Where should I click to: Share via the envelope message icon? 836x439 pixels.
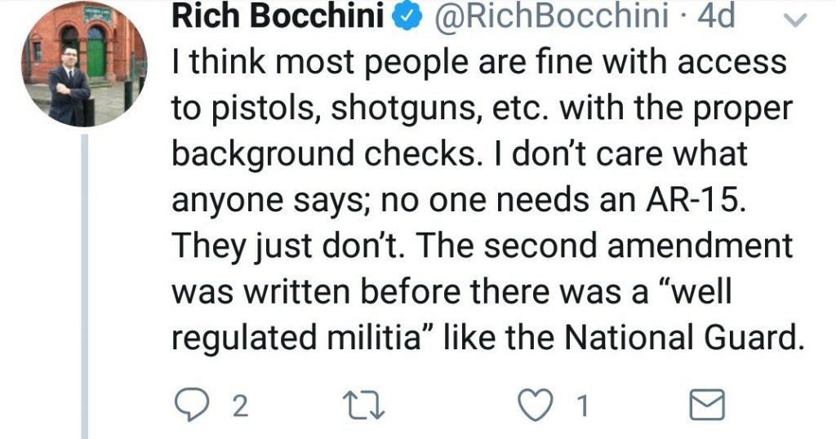point(707,405)
